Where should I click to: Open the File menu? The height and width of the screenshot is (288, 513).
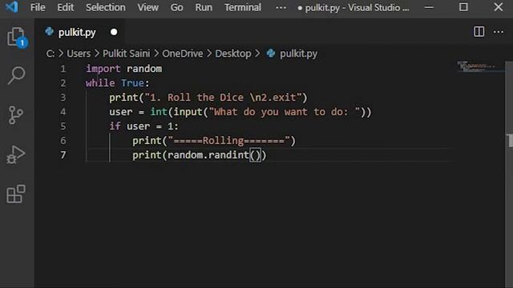[x=38, y=7]
